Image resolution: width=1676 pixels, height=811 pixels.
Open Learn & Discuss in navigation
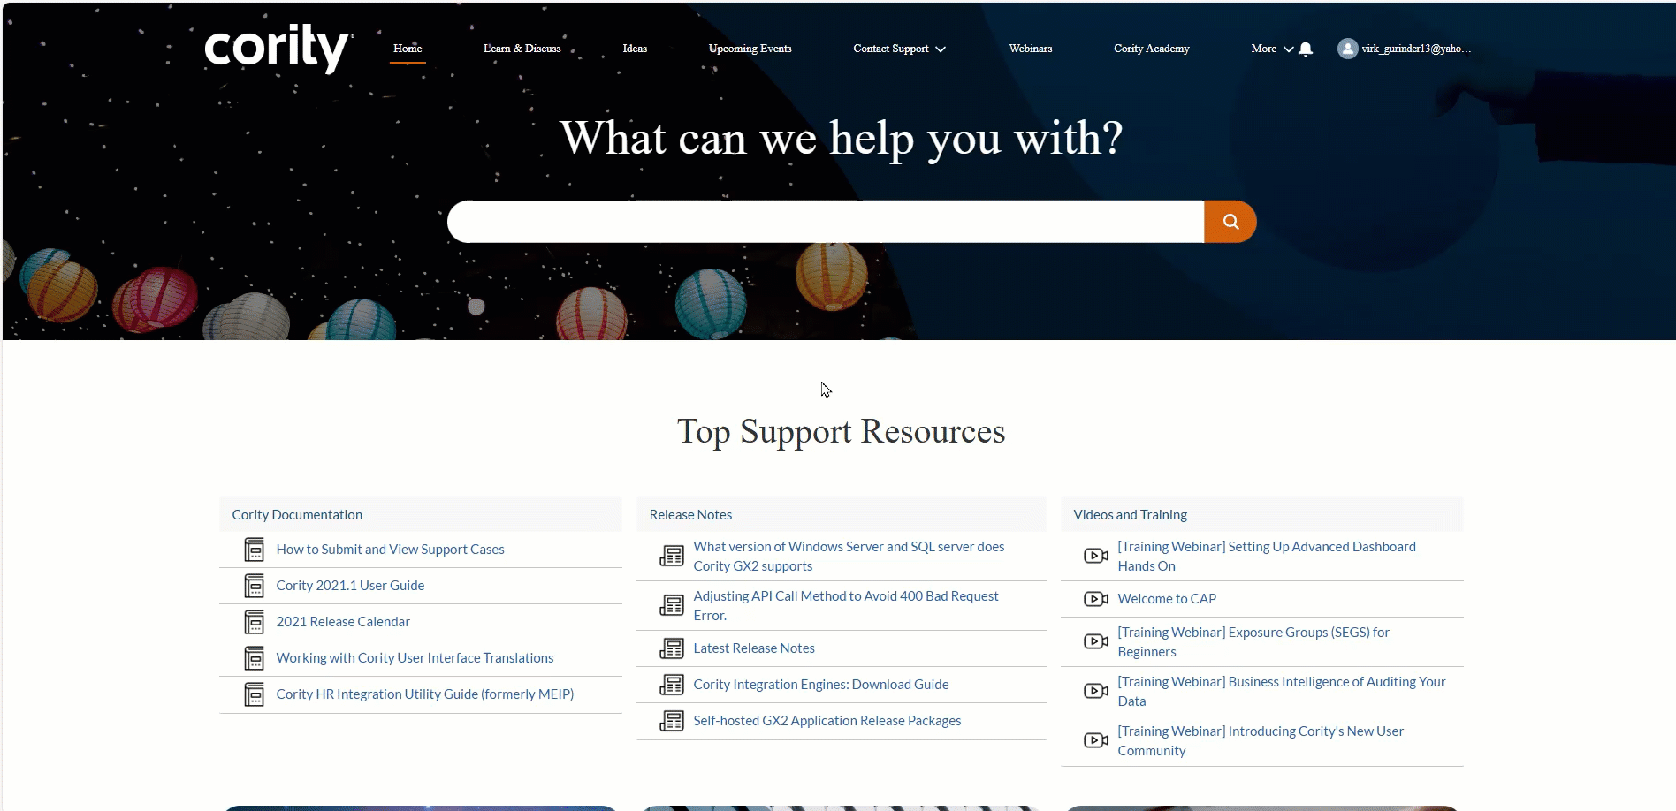(522, 49)
